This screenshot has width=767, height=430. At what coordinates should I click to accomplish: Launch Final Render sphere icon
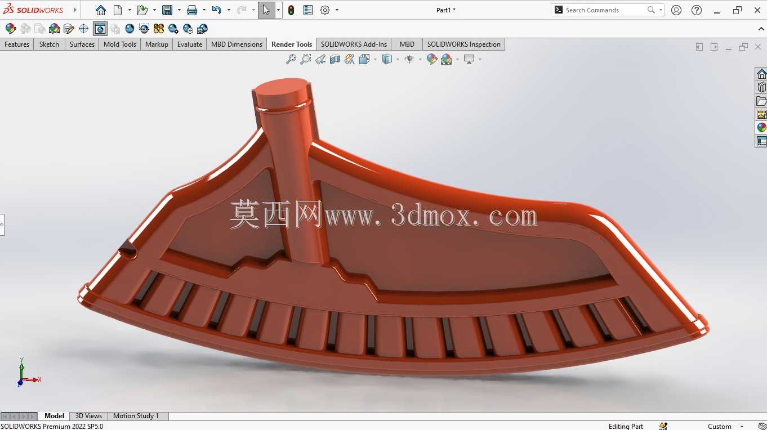[130, 29]
